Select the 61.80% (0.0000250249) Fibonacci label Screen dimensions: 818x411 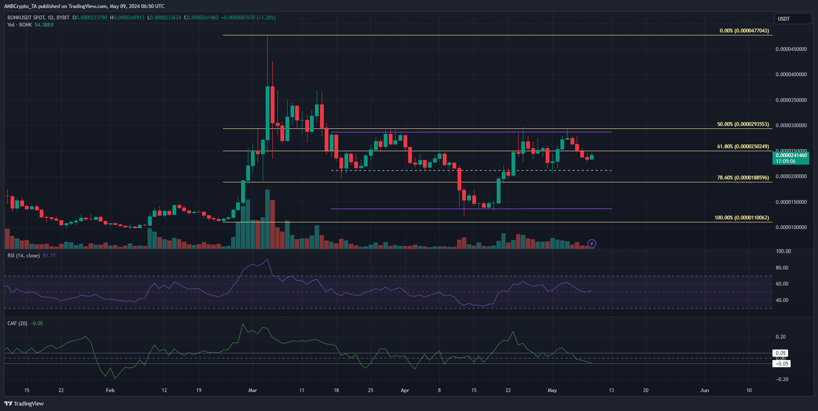pos(743,147)
